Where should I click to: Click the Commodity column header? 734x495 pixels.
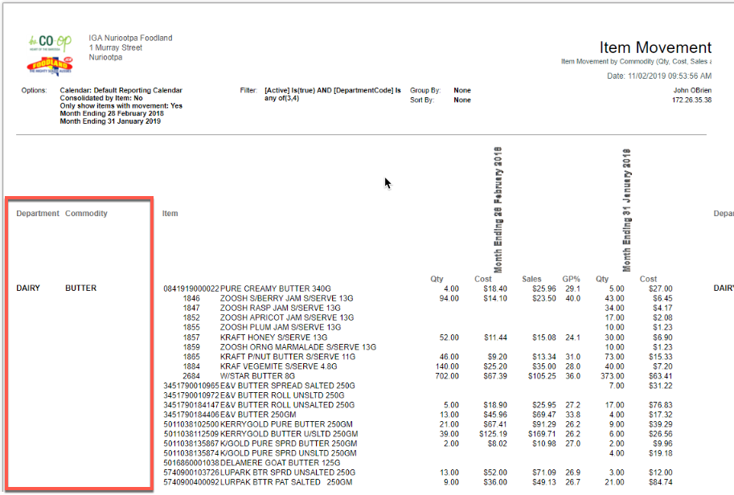pos(86,213)
